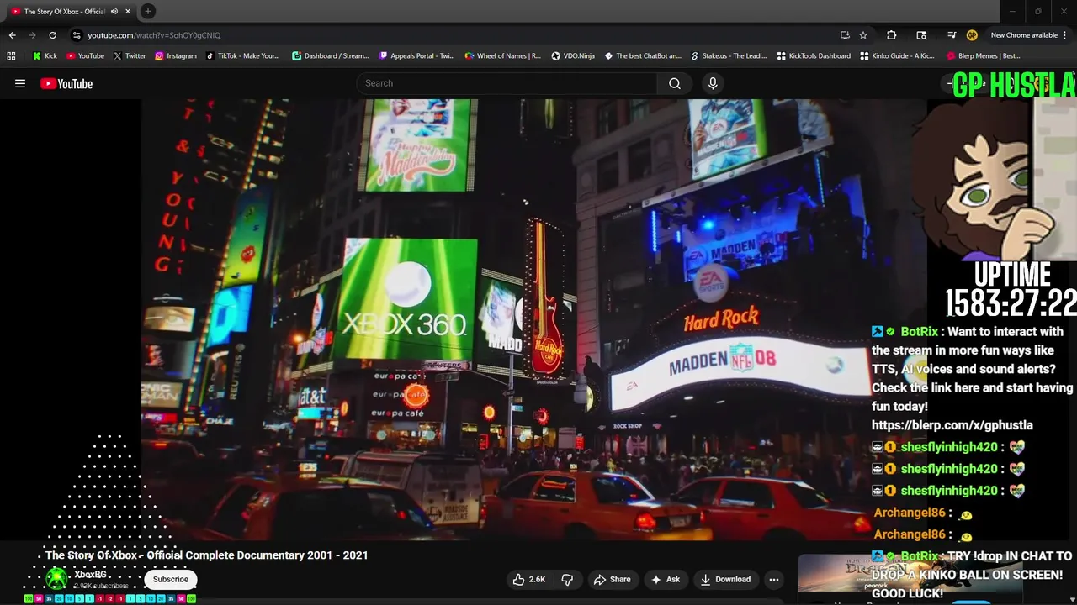This screenshot has height=605, width=1077.
Task: Click the YouTube search magnifier button
Action: (675, 83)
